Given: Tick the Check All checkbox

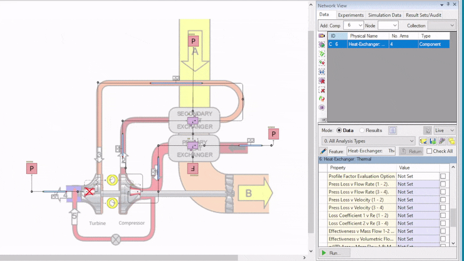Looking at the screenshot, I should pos(429,151).
